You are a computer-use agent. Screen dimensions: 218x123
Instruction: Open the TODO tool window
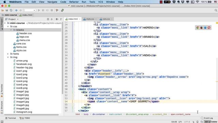click(25, 118)
